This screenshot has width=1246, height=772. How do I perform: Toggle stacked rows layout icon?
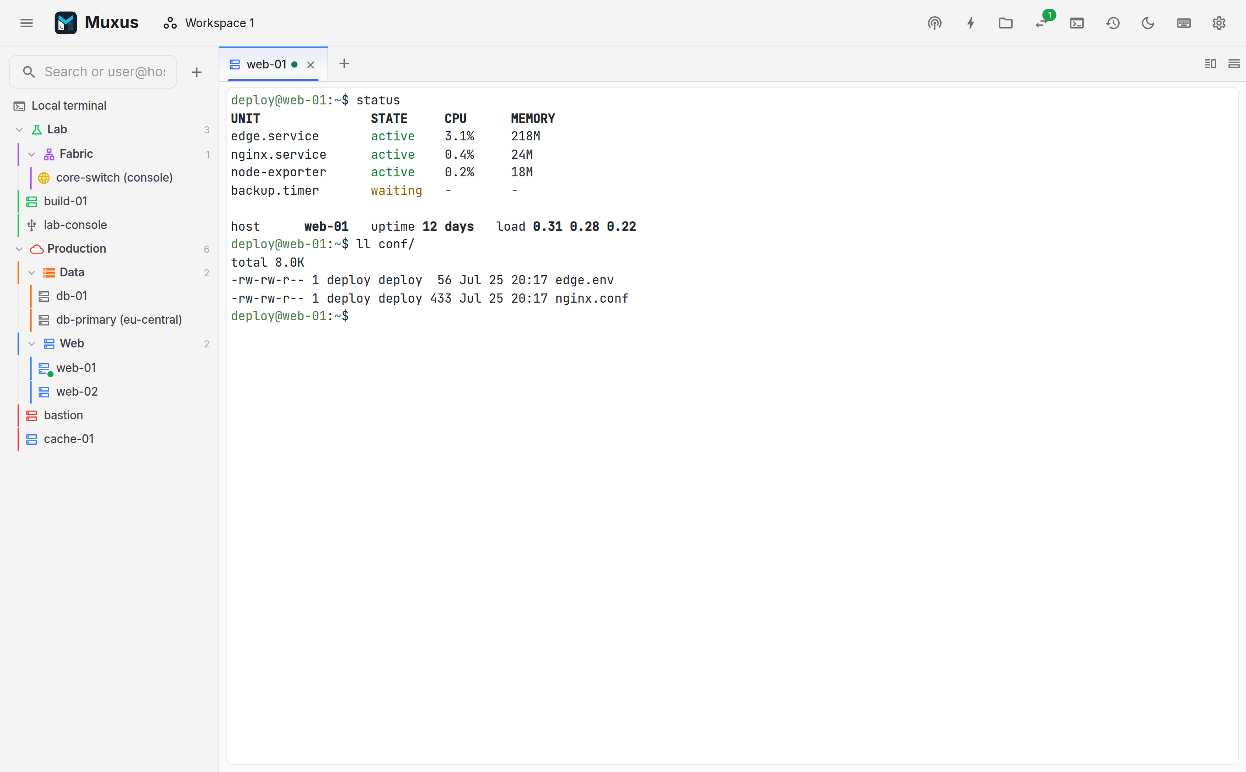tap(1234, 64)
